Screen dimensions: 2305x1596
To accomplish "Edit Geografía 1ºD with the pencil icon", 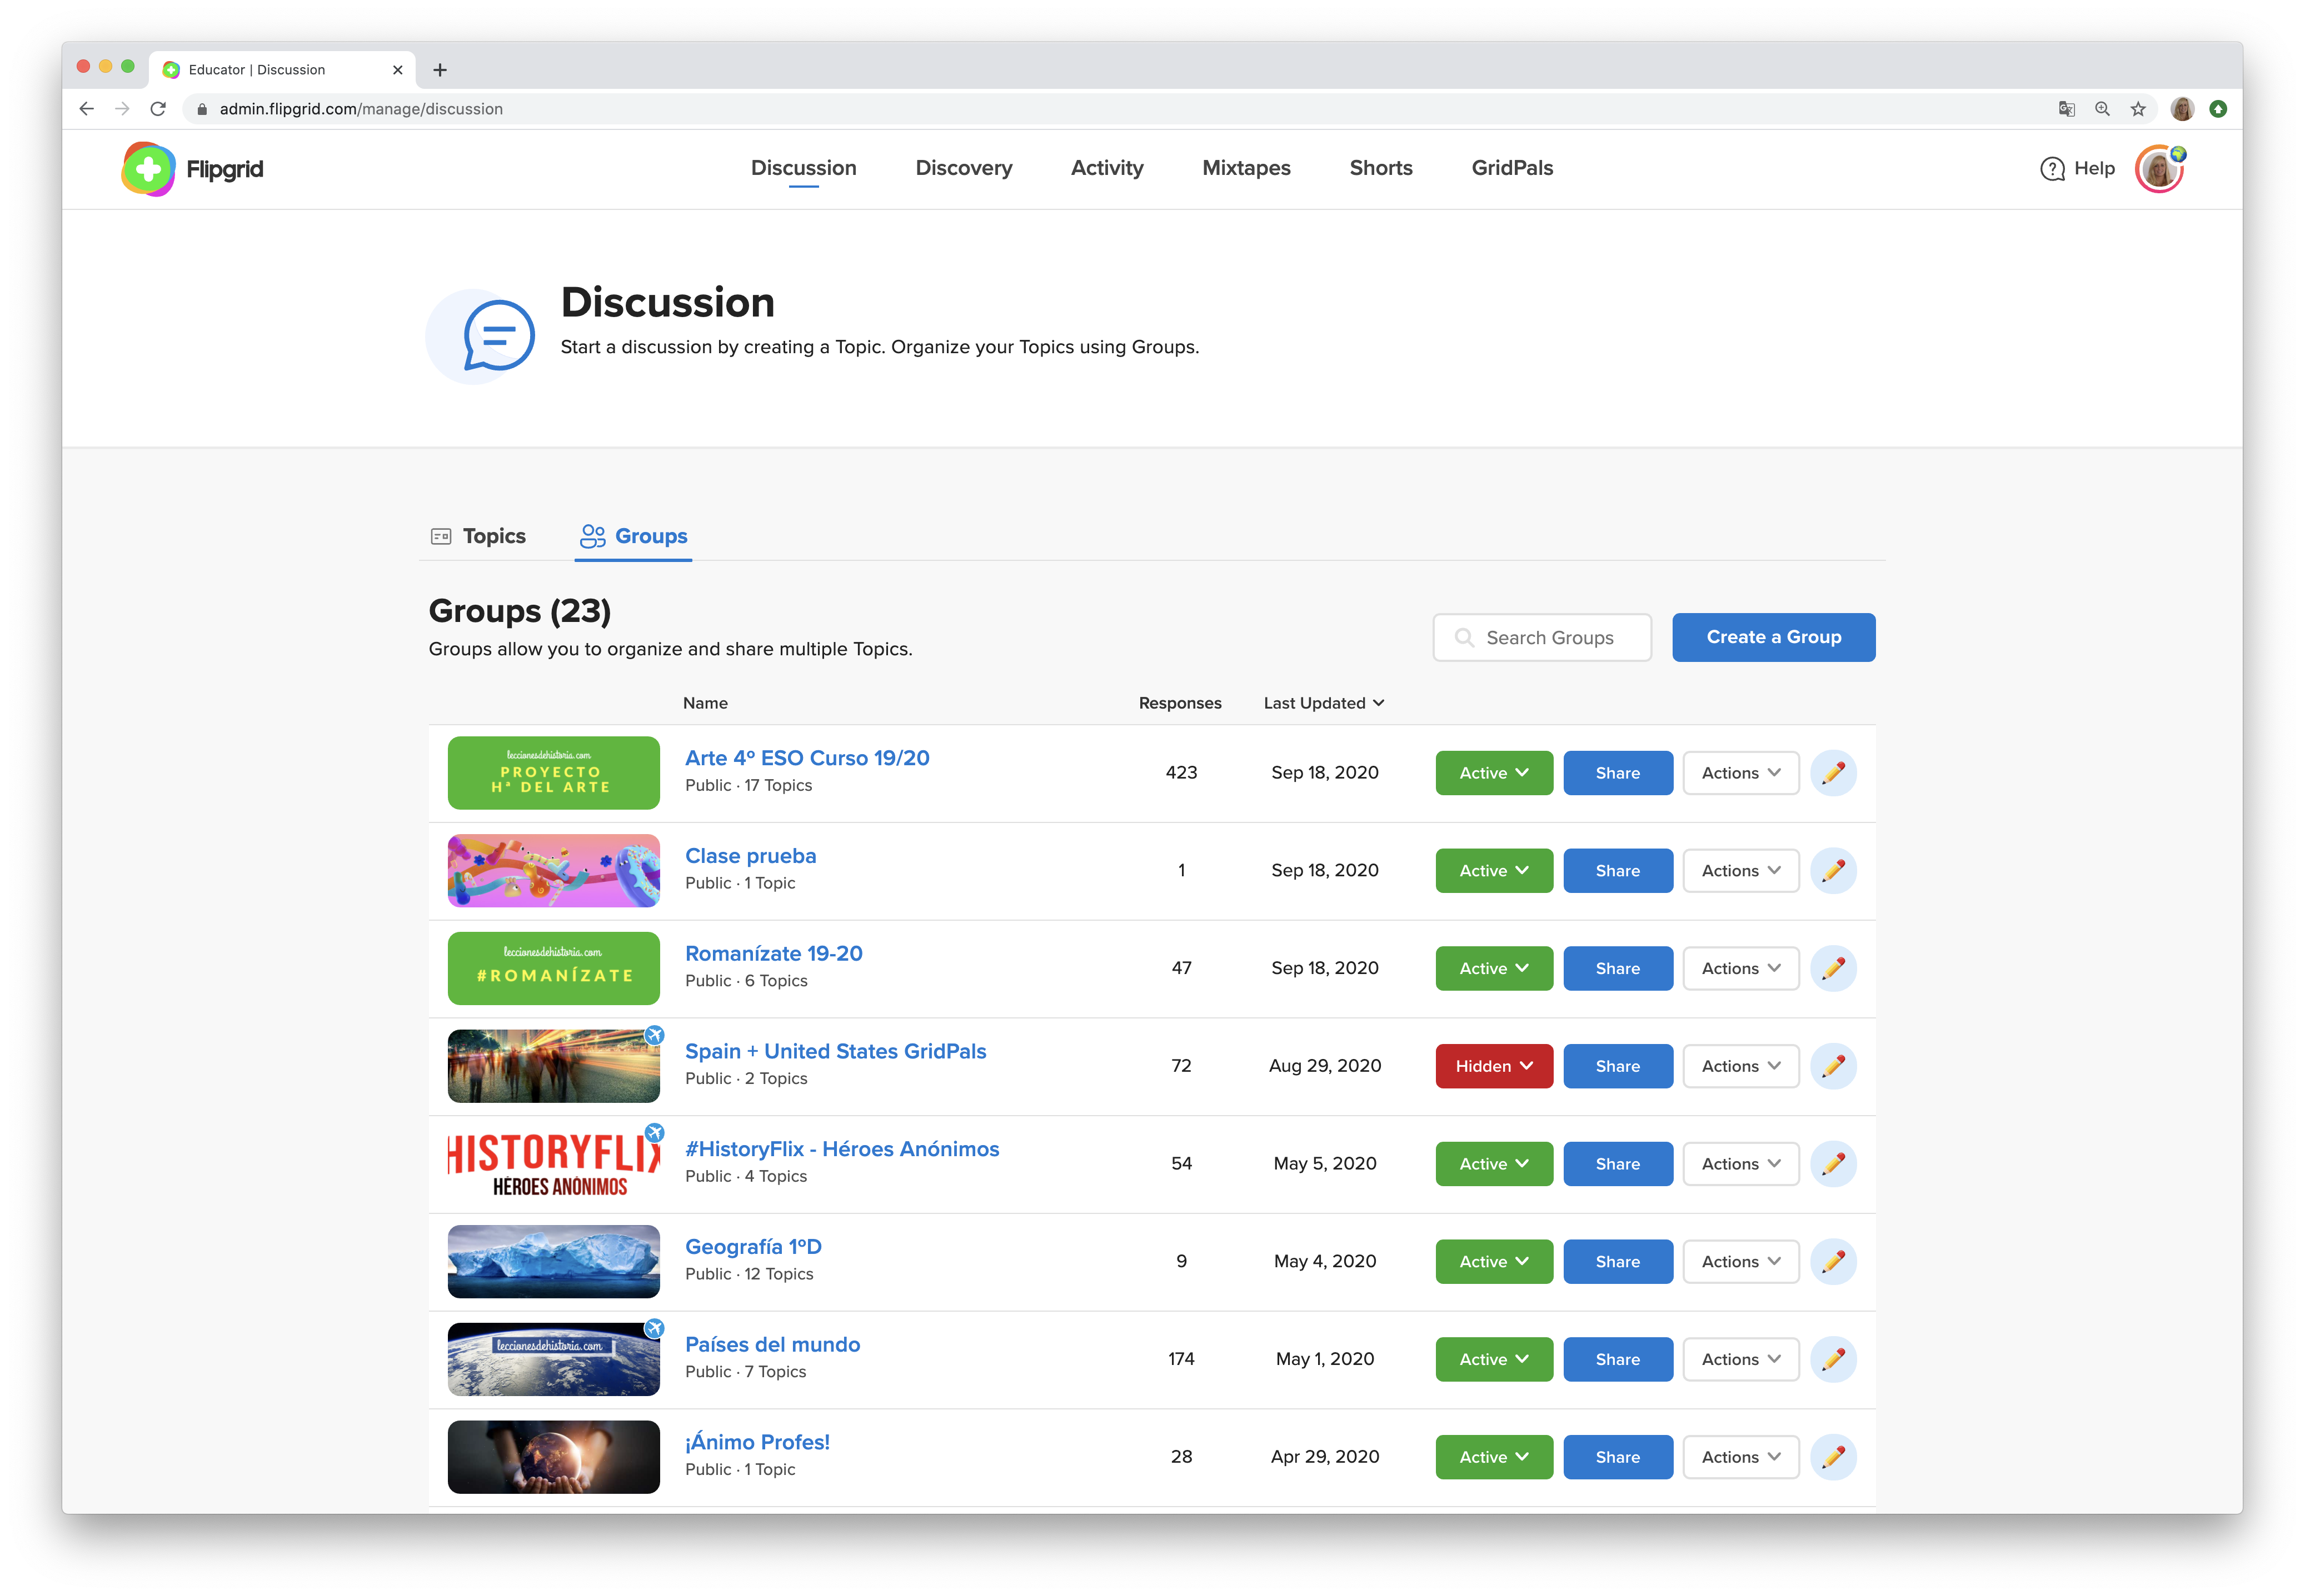I will pyautogui.click(x=1833, y=1262).
